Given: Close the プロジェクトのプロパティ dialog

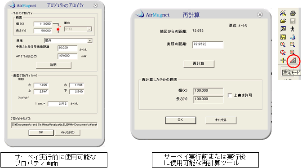Looking at the screenshot, I should click(95, 5).
